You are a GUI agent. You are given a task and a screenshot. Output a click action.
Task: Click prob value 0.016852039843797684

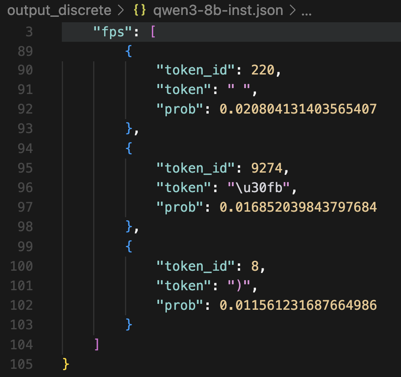[x=298, y=207]
